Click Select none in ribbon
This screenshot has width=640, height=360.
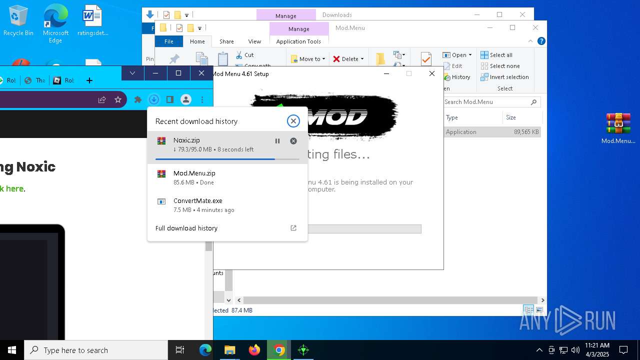tap(500, 66)
